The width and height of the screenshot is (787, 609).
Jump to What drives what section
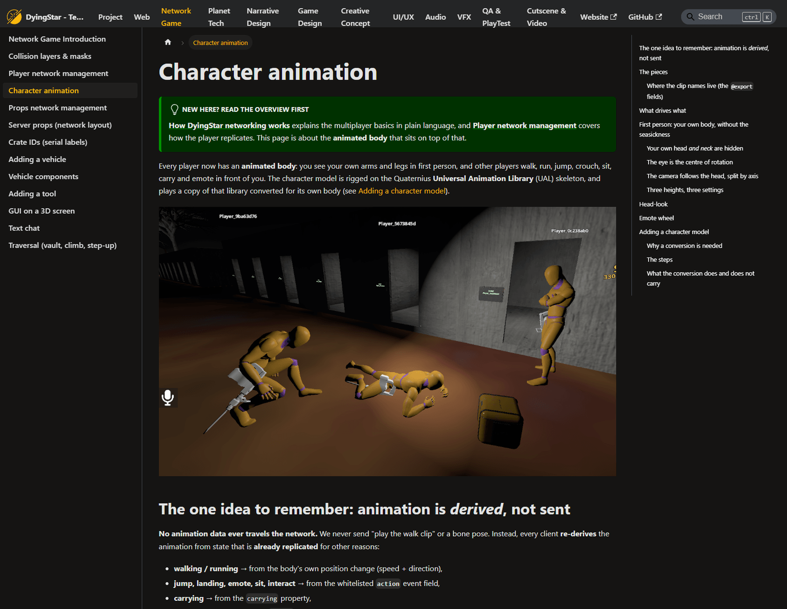[662, 110]
